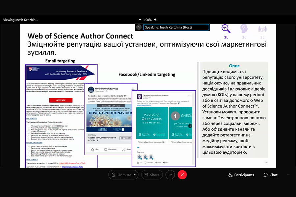Click the Email targeting heading
Viewport: 296px width, 197px height.
click(x=60, y=61)
